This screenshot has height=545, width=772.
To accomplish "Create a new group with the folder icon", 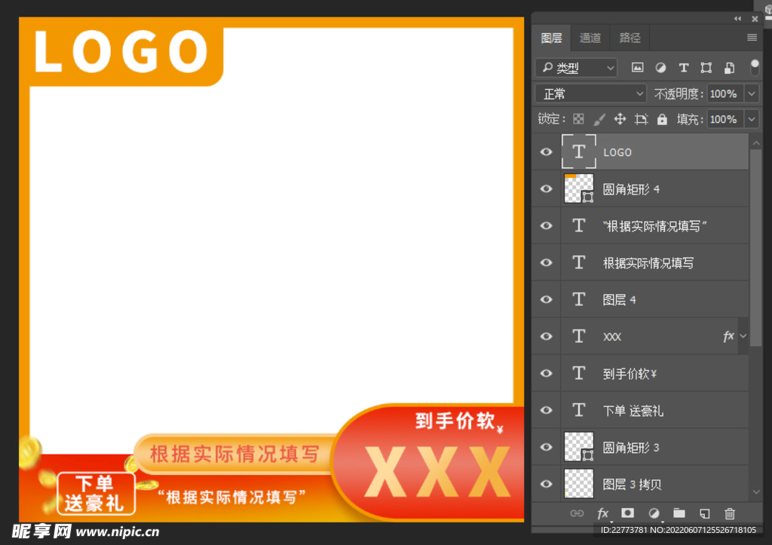I will 679,513.
